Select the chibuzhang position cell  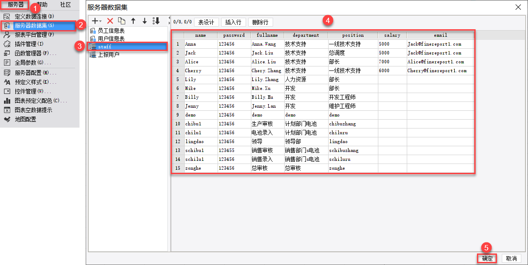353,124
